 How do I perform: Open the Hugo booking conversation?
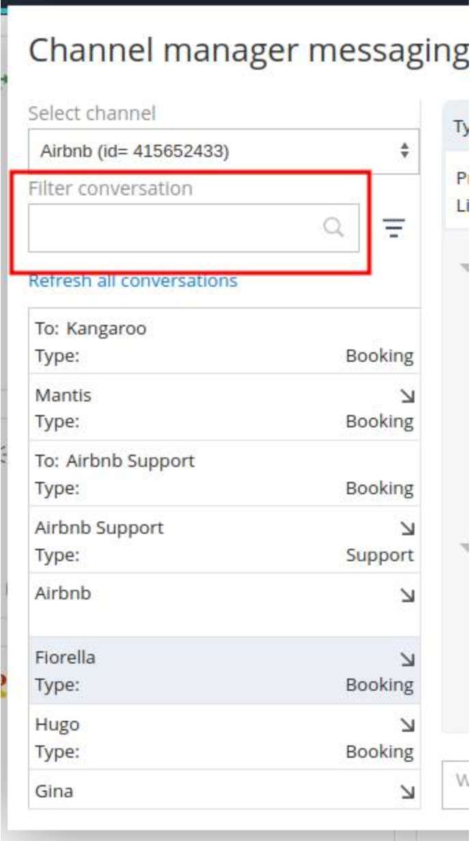coord(205,737)
